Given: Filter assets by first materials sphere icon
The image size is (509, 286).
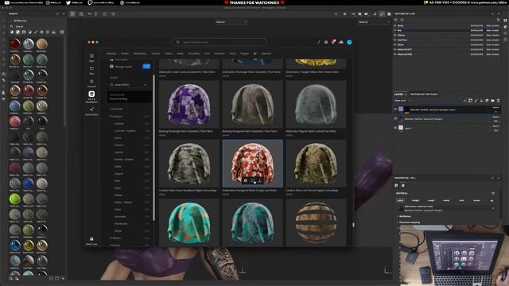Looking at the screenshot, I should tap(12, 32).
